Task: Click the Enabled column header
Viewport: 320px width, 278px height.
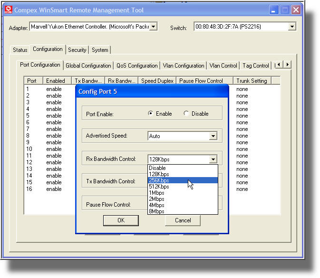Action: coord(57,80)
